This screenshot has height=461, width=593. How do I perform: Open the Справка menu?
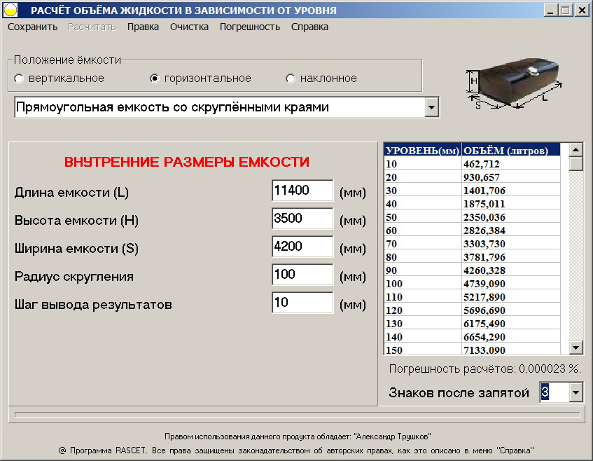point(309,27)
